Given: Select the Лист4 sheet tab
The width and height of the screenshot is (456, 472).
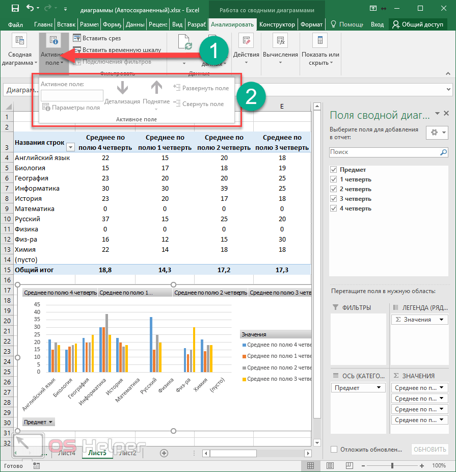Looking at the screenshot, I should (x=67, y=453).
